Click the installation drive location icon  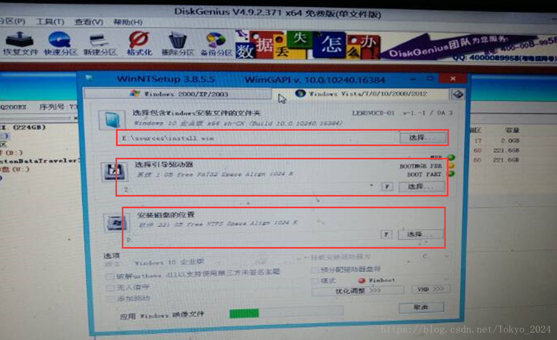(x=116, y=223)
